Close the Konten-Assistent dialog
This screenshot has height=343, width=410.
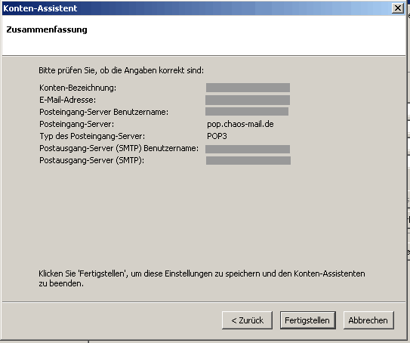pos(398,8)
